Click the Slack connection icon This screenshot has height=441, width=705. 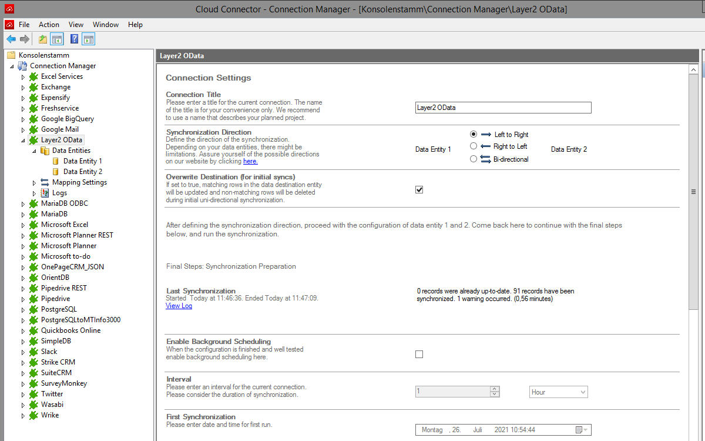point(33,352)
